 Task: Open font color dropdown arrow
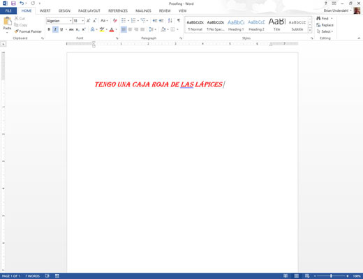116,29
